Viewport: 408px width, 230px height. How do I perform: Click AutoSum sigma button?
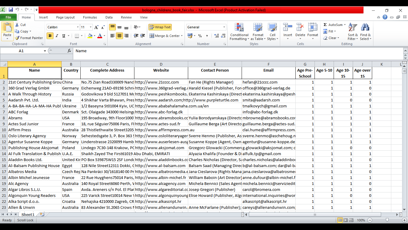(x=333, y=25)
